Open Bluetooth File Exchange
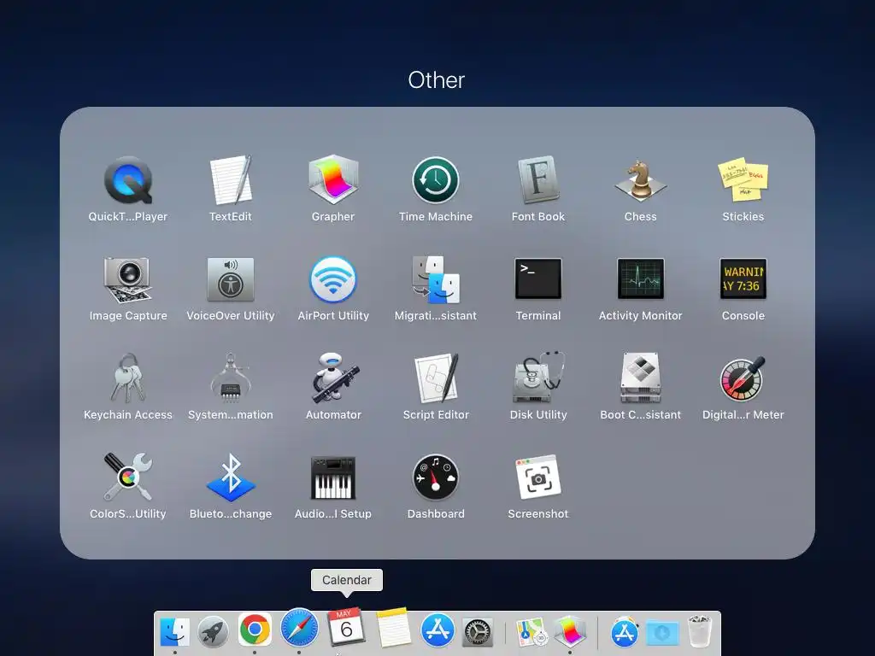This screenshot has width=875, height=656. [231, 477]
